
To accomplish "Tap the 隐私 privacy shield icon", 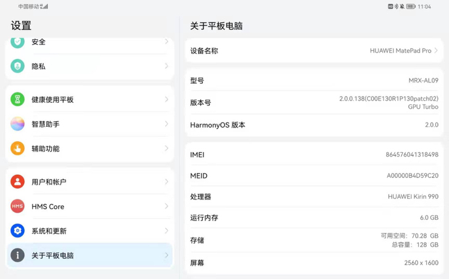I will 17,66.
